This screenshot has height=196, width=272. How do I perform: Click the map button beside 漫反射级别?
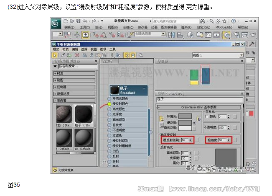[197, 139]
